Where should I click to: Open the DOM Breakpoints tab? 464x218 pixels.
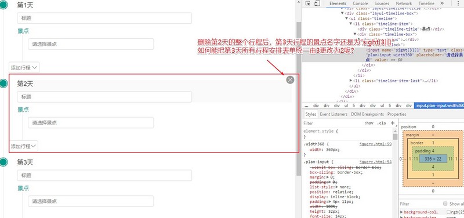[367, 114]
